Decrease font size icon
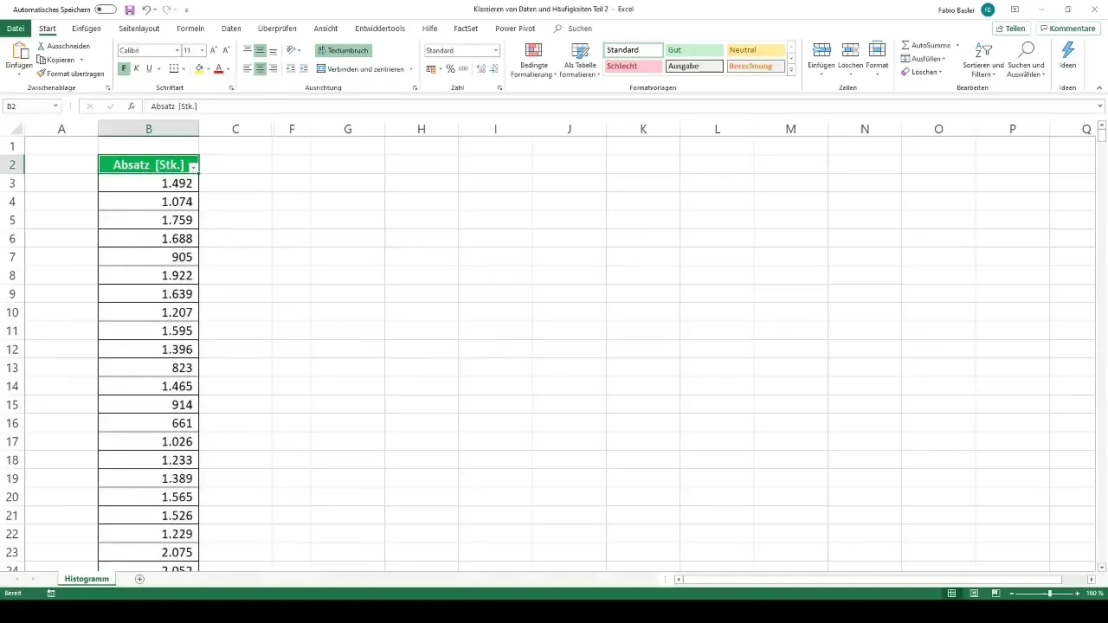Screen dimensions: 1108x623 click(x=226, y=51)
